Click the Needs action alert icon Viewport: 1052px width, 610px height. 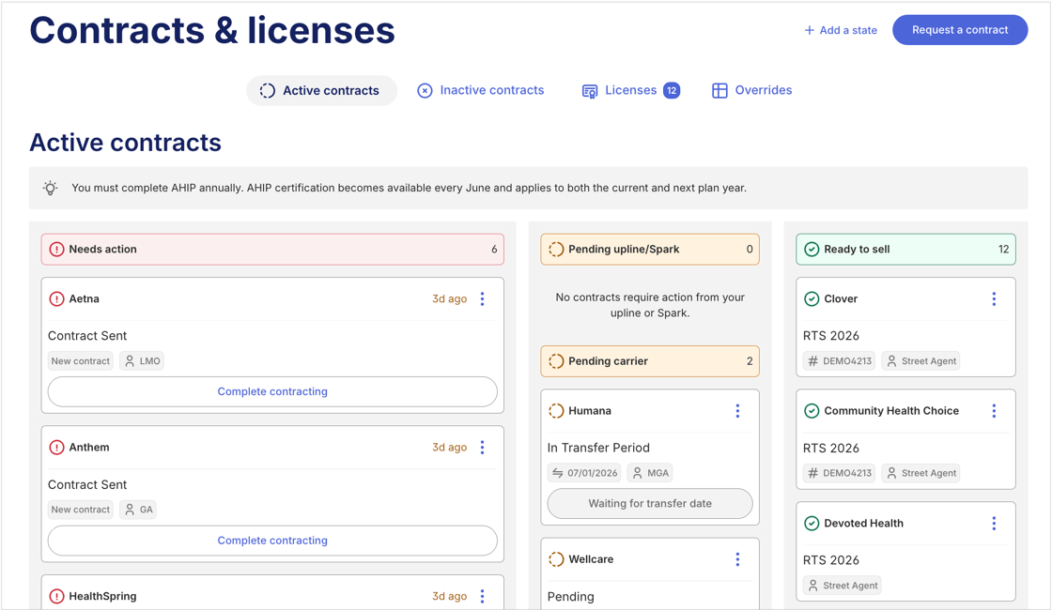pos(57,250)
